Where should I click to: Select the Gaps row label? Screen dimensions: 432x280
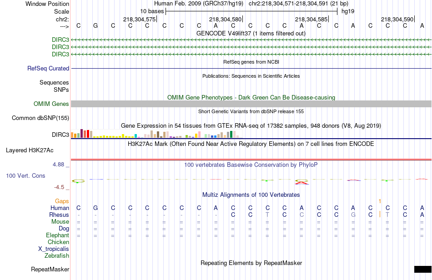(62, 201)
